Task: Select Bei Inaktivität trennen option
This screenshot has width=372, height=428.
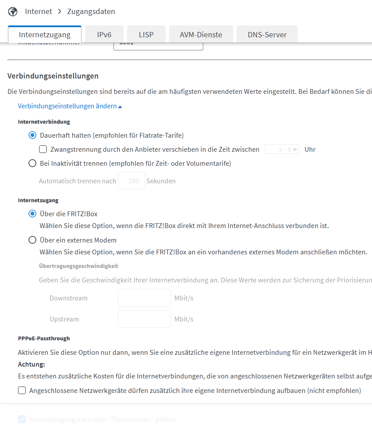Action: tap(32, 164)
